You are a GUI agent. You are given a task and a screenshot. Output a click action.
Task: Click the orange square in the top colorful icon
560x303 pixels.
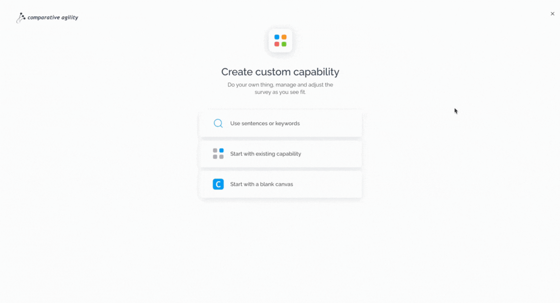tap(284, 37)
